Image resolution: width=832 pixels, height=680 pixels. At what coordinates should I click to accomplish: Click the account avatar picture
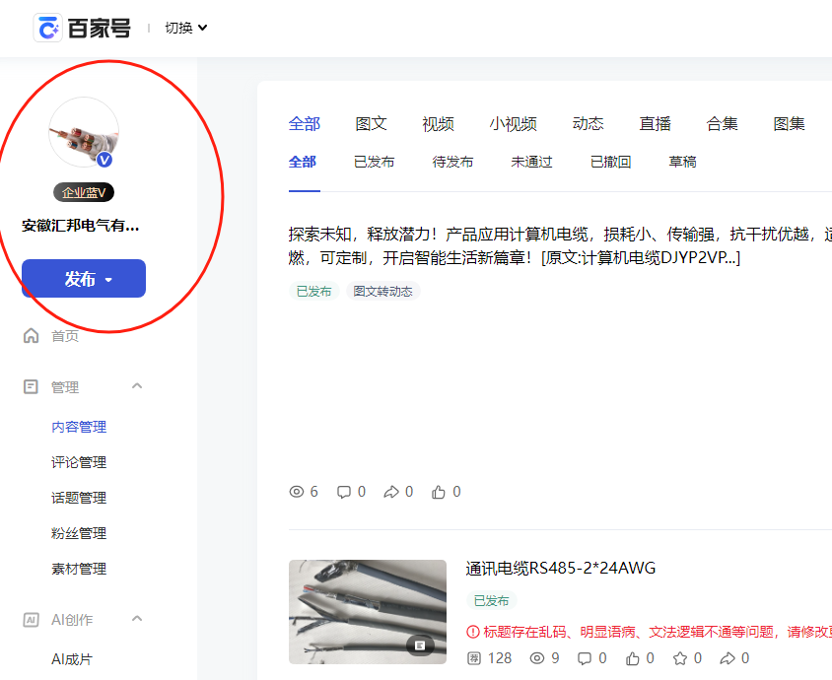pyautogui.click(x=83, y=132)
